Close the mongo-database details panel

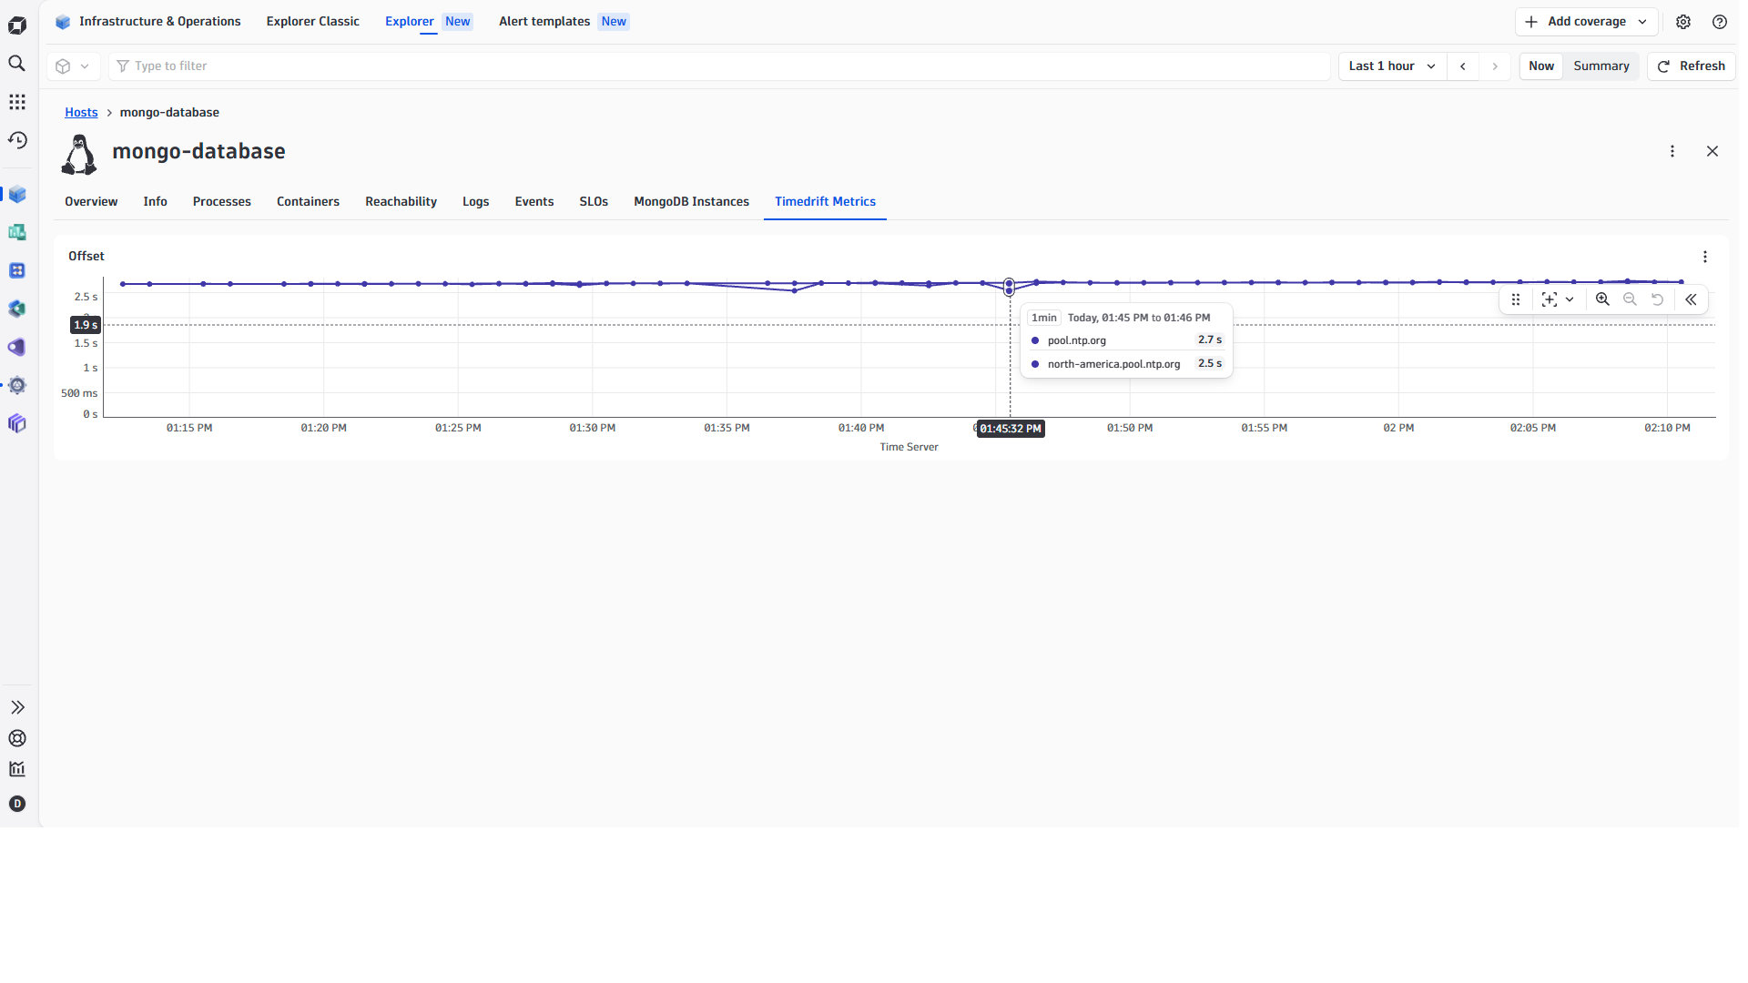pos(1712,152)
